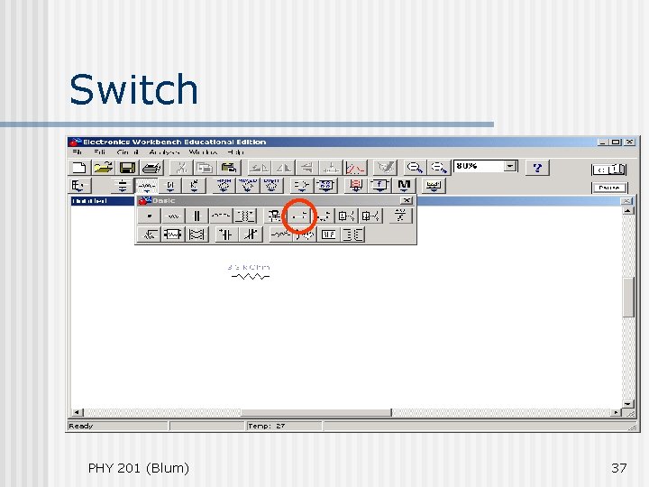Expand the 80% zoom dropdown

[x=510, y=166]
